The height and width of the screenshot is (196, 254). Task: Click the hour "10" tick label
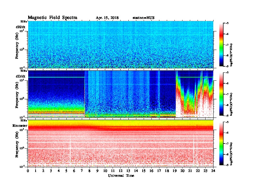105,171
